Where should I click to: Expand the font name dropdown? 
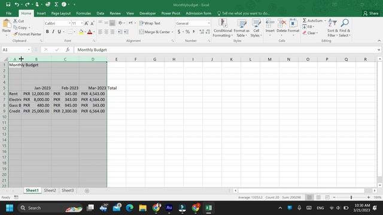(x=69, y=23)
